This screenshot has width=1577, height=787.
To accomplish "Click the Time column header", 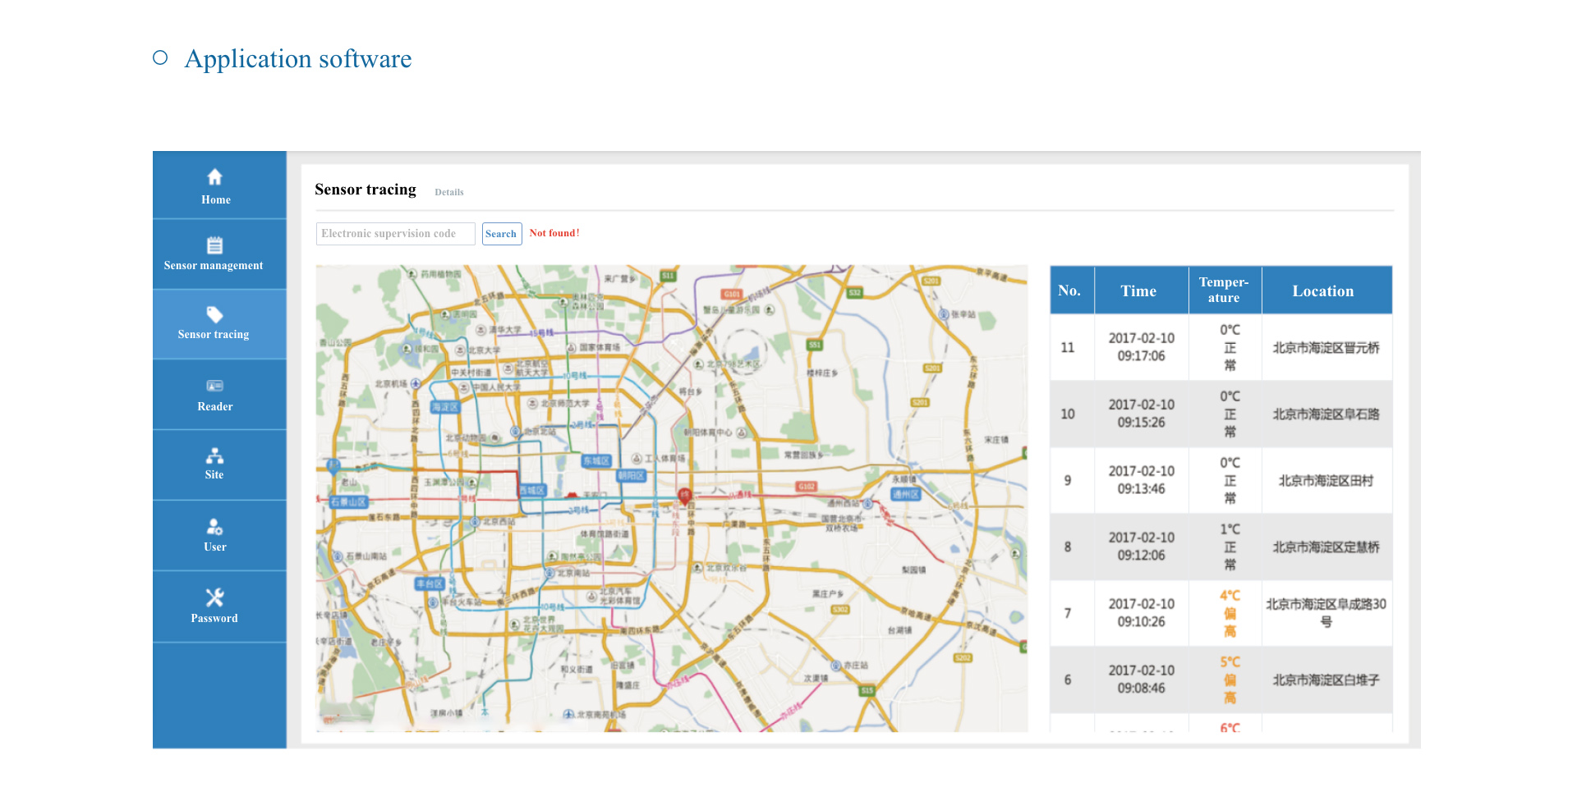I will [x=1138, y=291].
